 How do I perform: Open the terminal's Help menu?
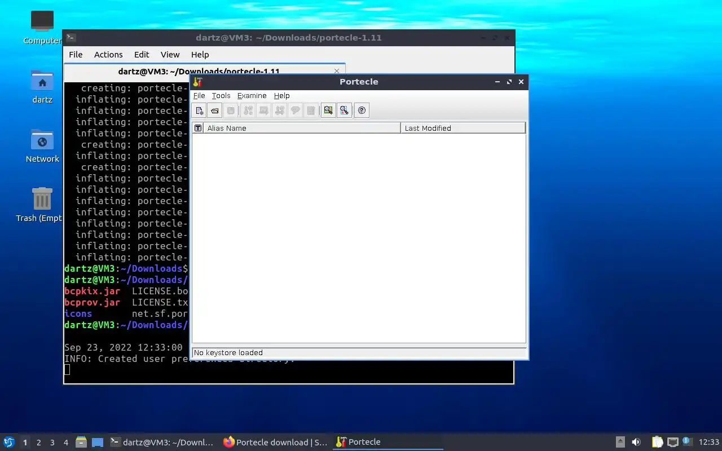[x=200, y=54]
